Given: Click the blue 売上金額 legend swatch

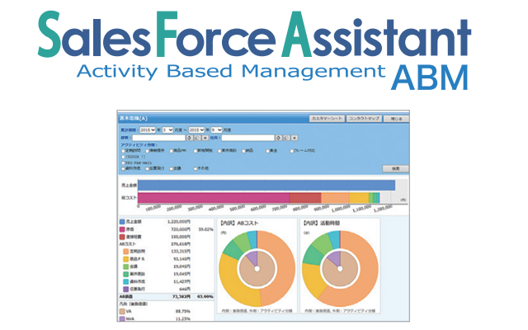Looking at the screenshot, I should point(122,222).
